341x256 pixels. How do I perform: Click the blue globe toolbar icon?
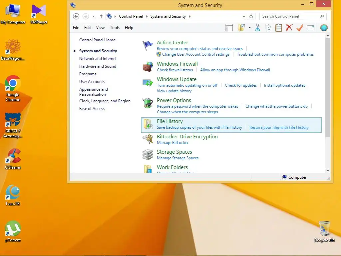324,28
